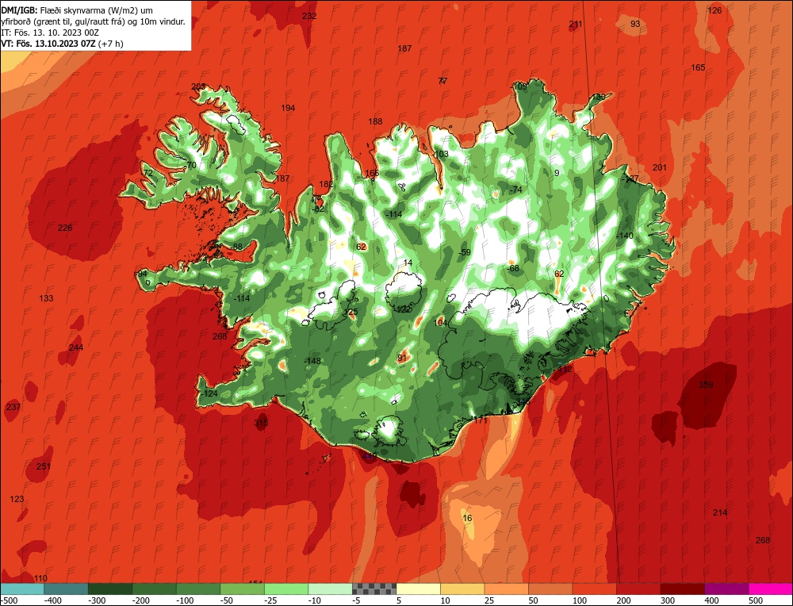Click the value 91 over southern land
793x606 pixels.
pos(402,358)
